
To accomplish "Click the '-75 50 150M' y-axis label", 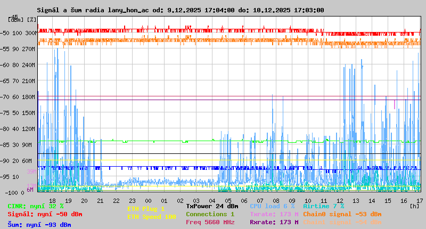I will [18, 113].
